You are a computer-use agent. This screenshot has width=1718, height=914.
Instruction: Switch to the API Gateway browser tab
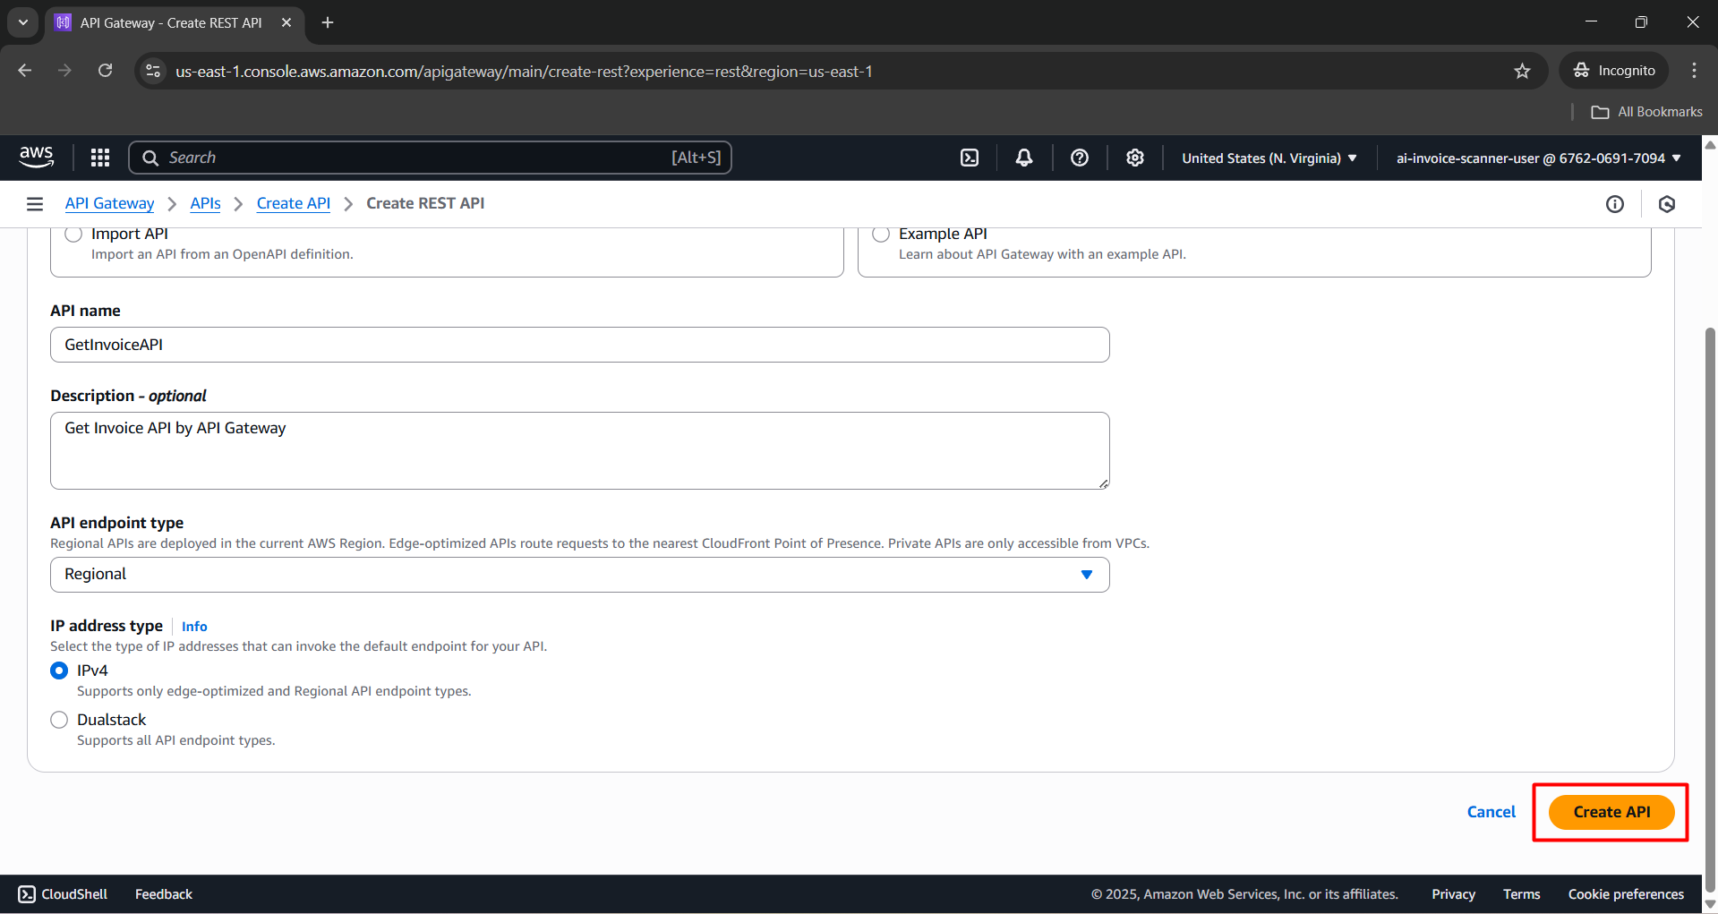click(170, 22)
